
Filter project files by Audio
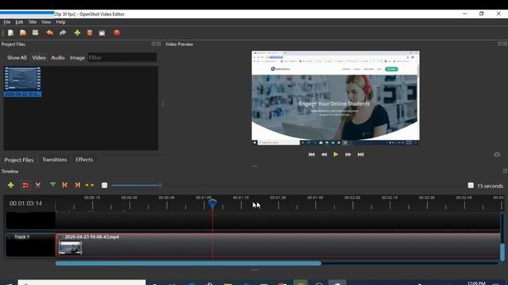tap(58, 58)
